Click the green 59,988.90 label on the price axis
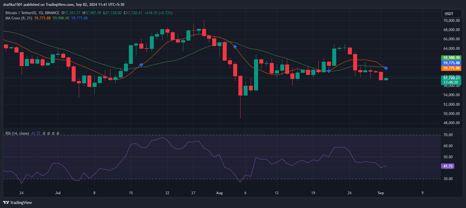Screen dimensions: 466x208 click(451, 57)
